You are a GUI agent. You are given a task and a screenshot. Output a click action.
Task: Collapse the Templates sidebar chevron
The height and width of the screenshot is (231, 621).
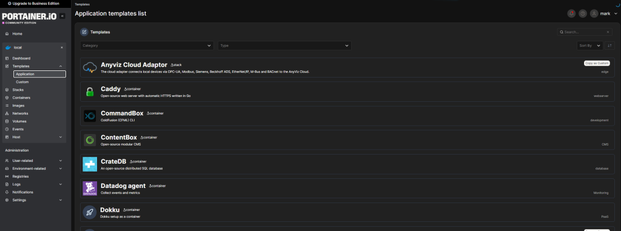(x=61, y=66)
